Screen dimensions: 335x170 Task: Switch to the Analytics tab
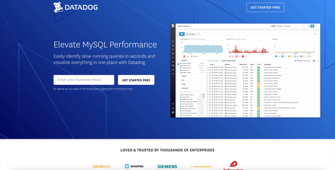pos(191,34)
